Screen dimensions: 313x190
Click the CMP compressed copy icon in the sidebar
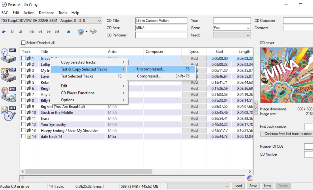[x=9, y=75]
